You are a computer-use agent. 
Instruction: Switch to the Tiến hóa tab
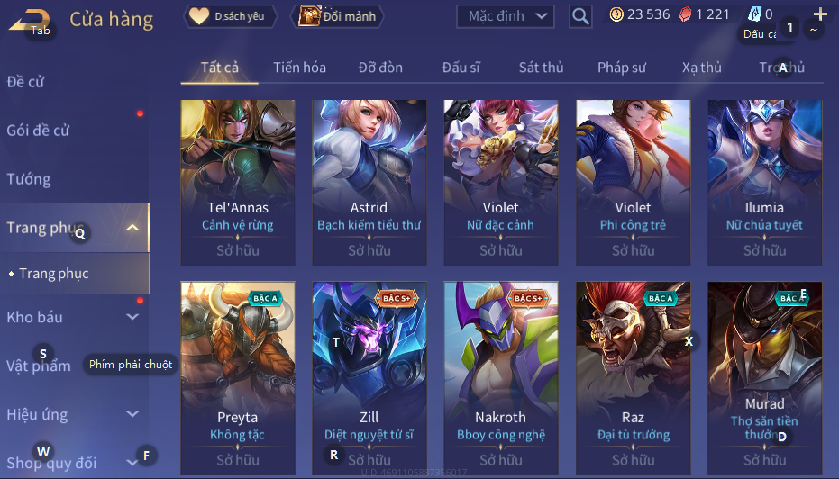click(299, 68)
